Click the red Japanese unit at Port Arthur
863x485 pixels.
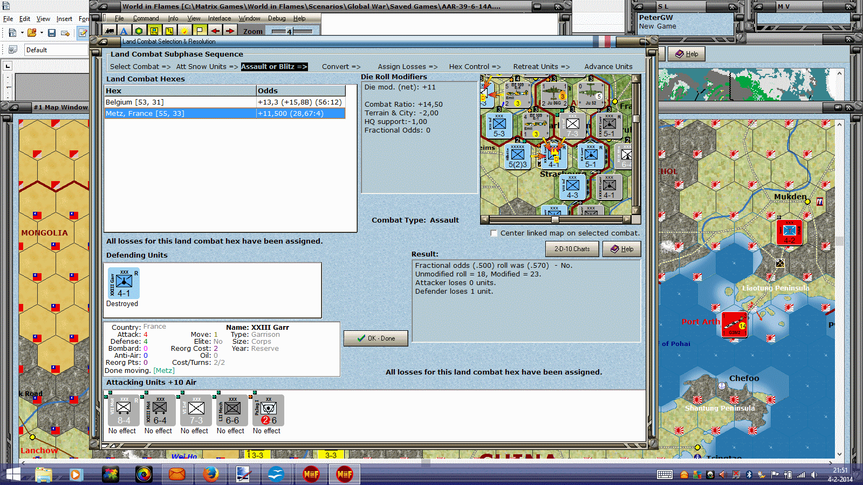[734, 325]
